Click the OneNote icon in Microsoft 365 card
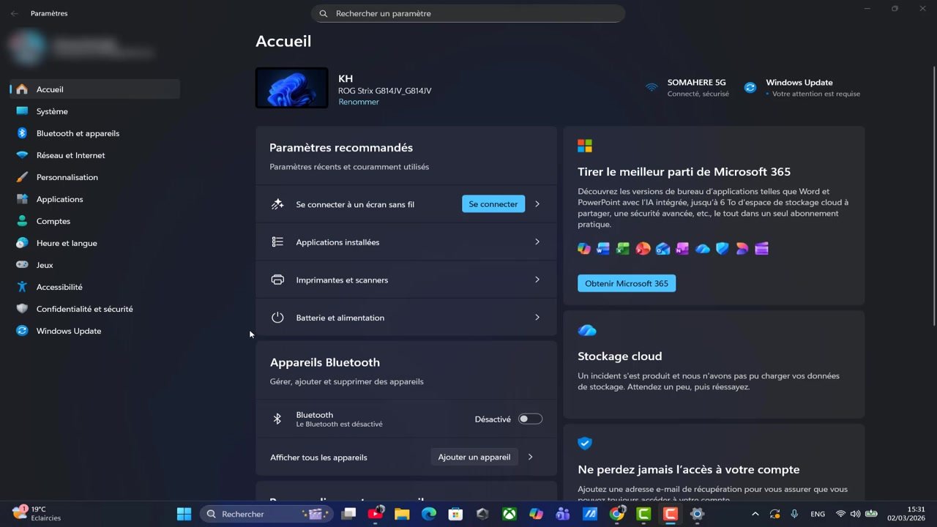Screen dimensions: 937x527 click(682, 249)
